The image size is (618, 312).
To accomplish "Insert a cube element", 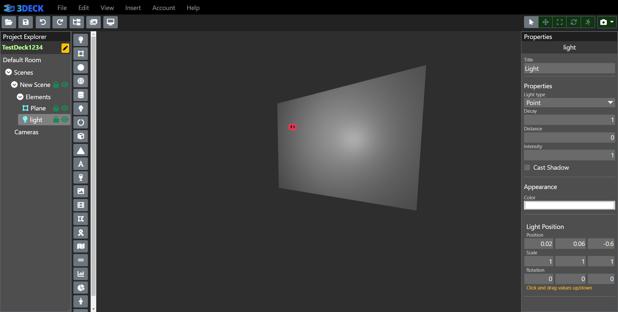I will [x=81, y=136].
